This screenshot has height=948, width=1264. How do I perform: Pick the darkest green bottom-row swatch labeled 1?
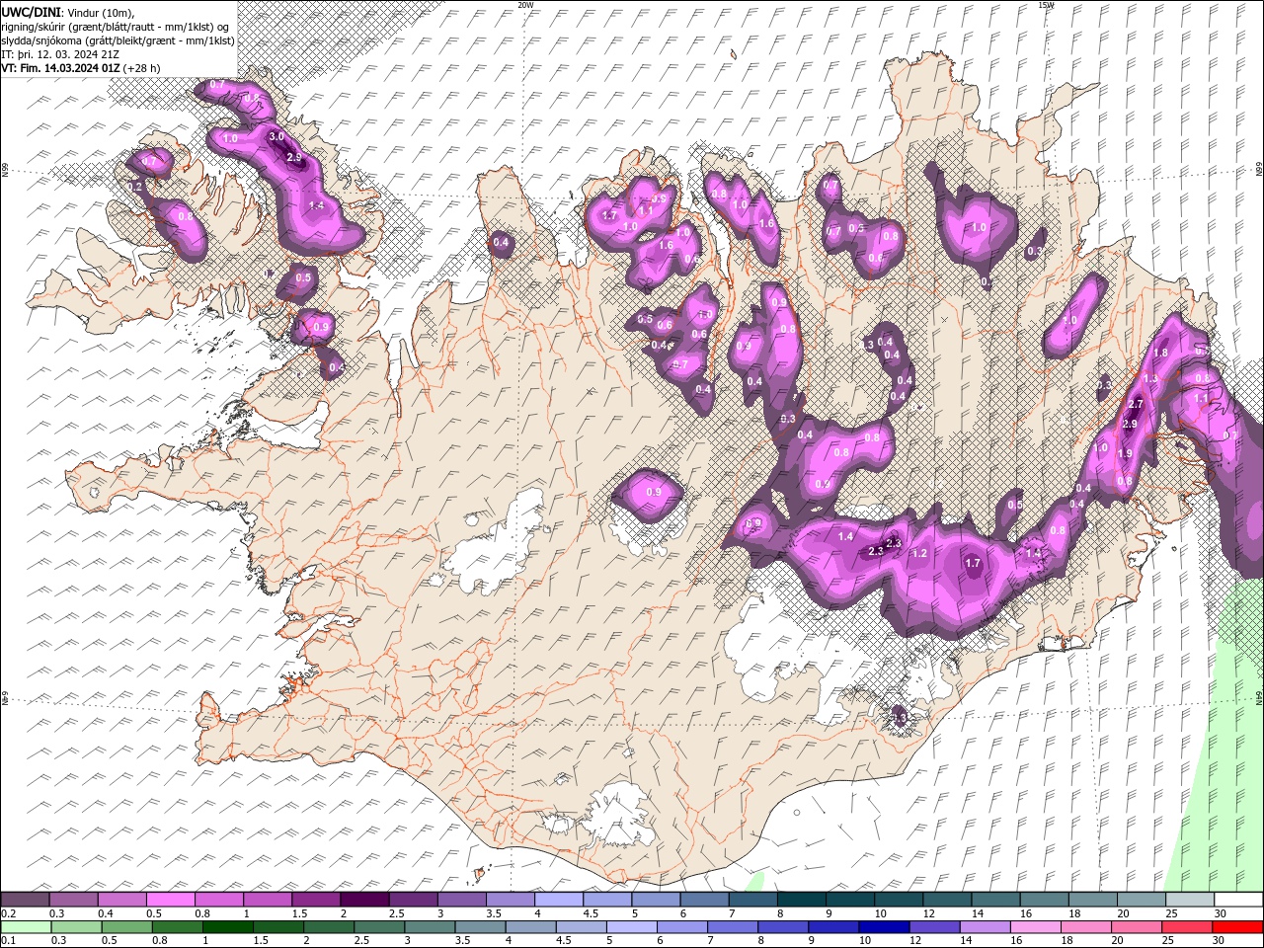pyautogui.click(x=228, y=927)
